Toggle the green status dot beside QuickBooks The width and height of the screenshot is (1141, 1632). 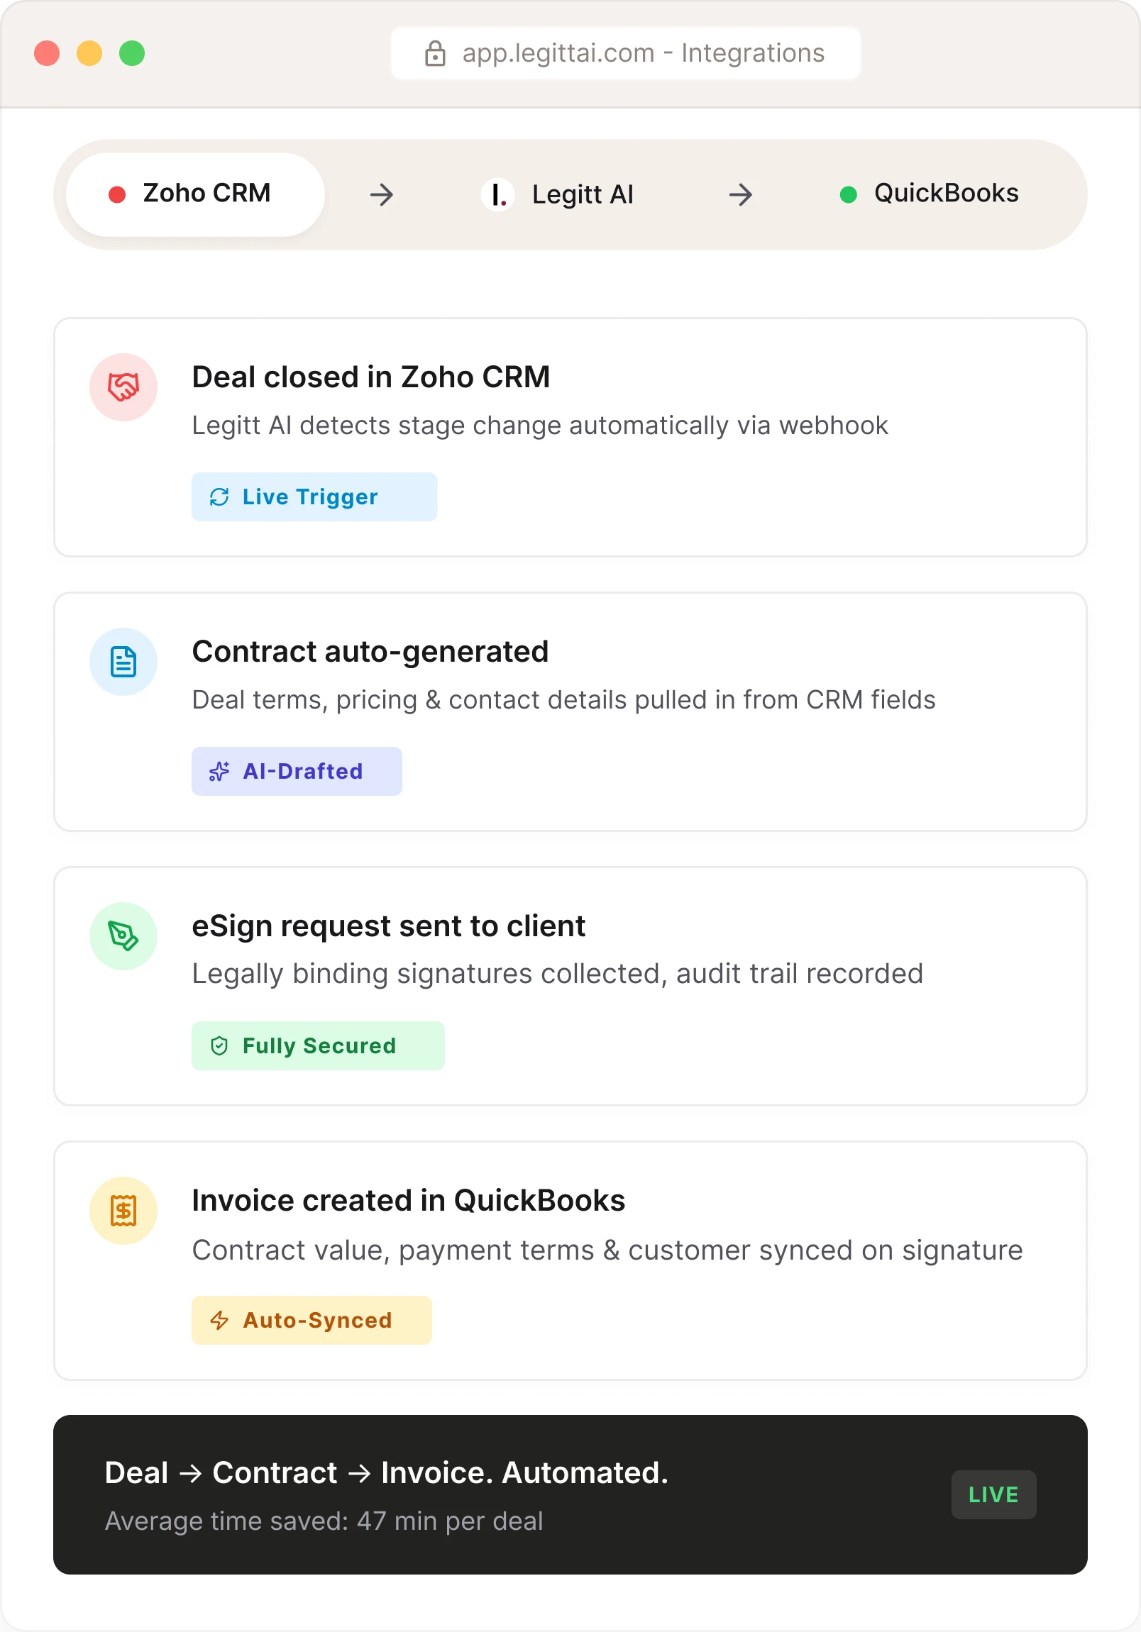848,193
